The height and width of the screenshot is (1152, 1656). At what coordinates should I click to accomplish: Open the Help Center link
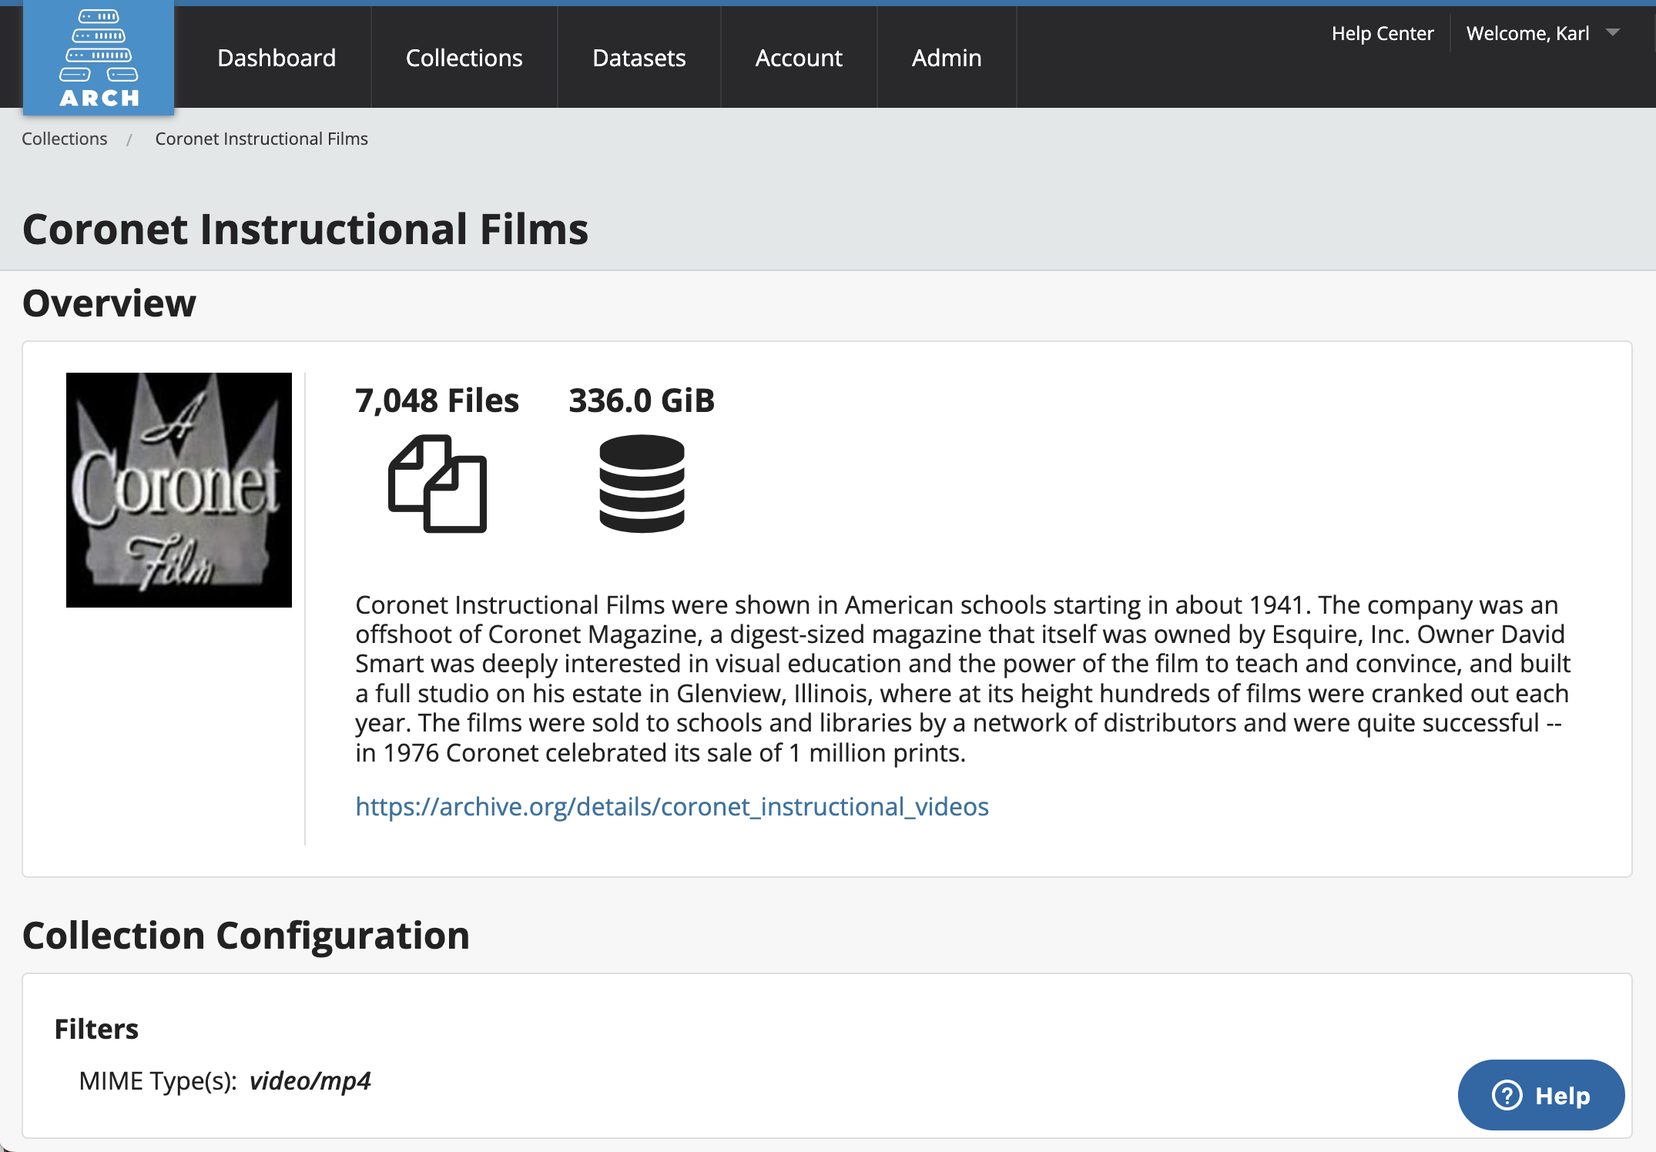(1383, 33)
